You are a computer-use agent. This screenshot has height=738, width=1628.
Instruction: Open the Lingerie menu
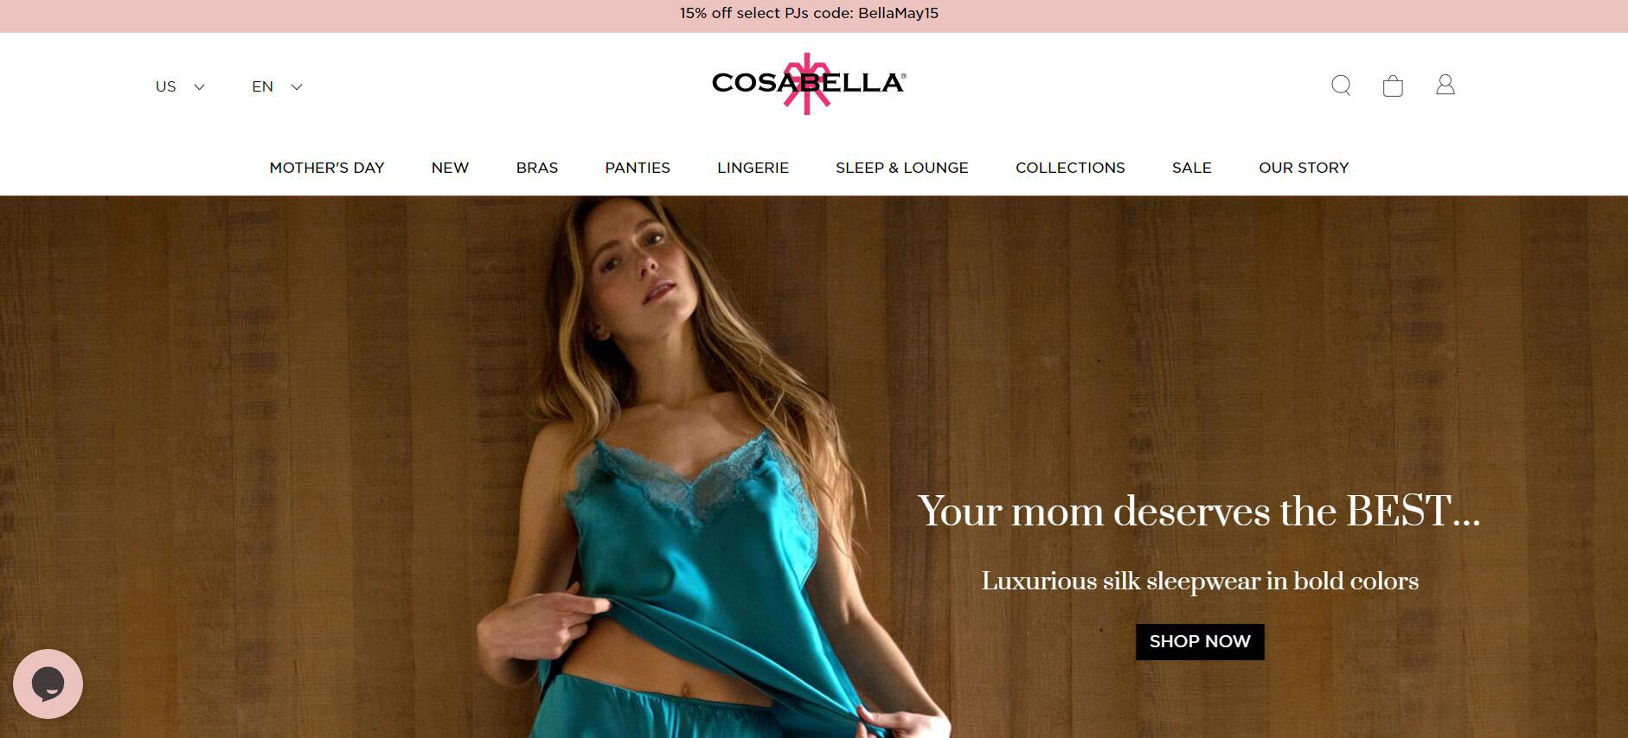coord(753,168)
